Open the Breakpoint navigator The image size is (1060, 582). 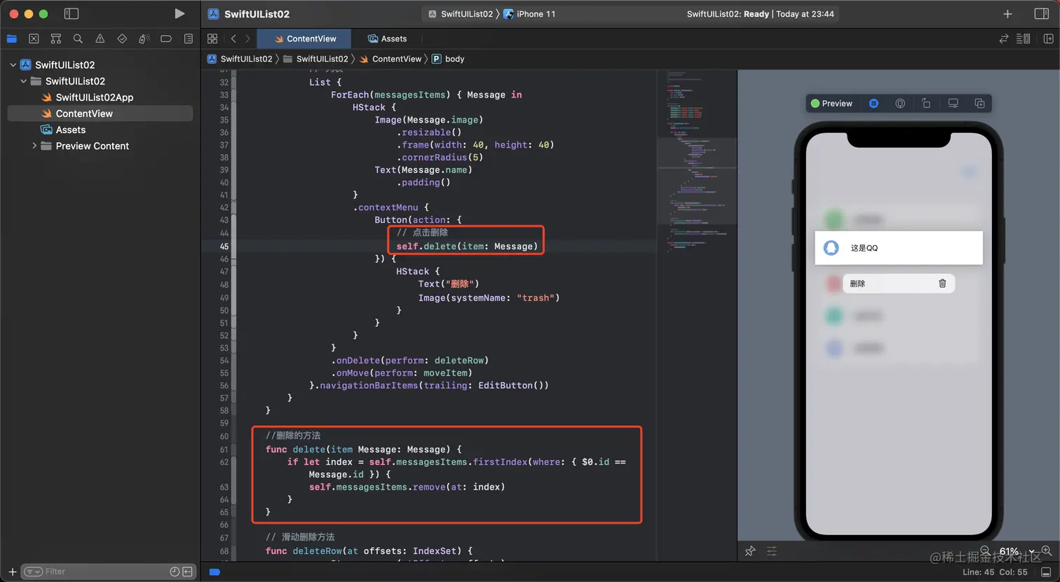pyautogui.click(x=166, y=39)
